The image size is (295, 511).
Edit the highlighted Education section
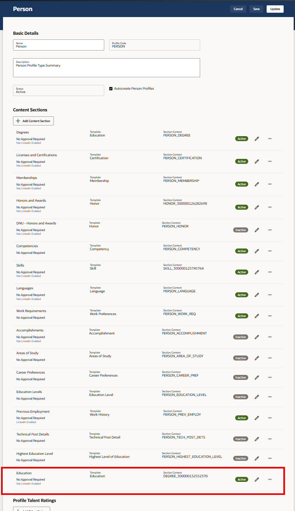tap(257, 479)
